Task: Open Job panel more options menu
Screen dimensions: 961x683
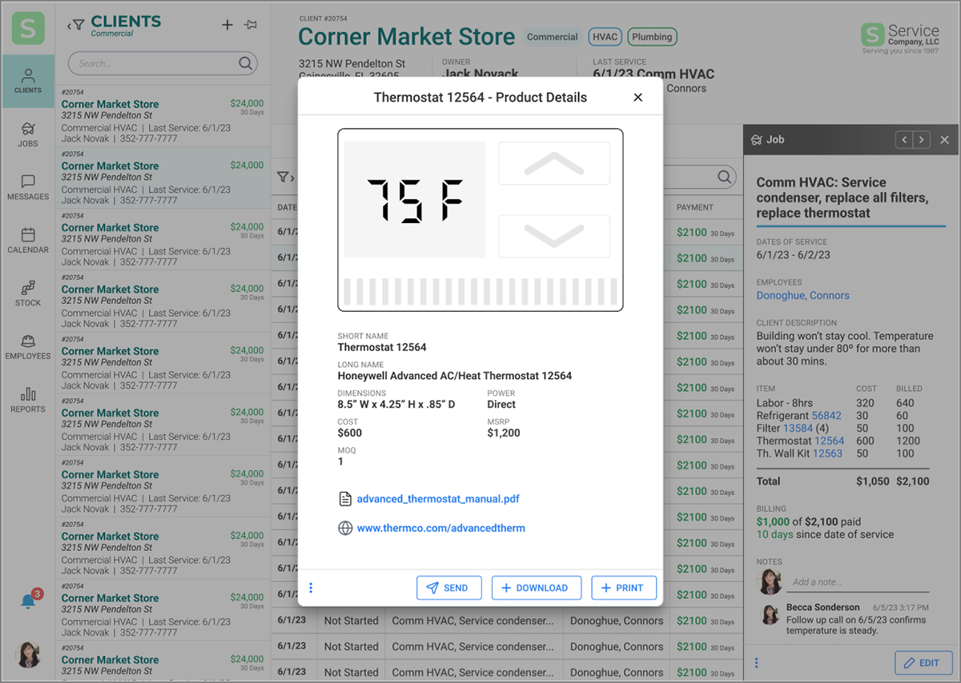Action: [756, 663]
